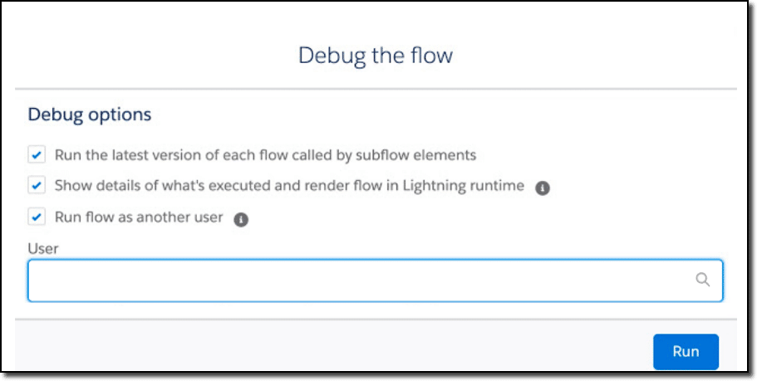Open info tooltip next to Run flow as another user
The height and width of the screenshot is (381, 757).
pyautogui.click(x=240, y=220)
